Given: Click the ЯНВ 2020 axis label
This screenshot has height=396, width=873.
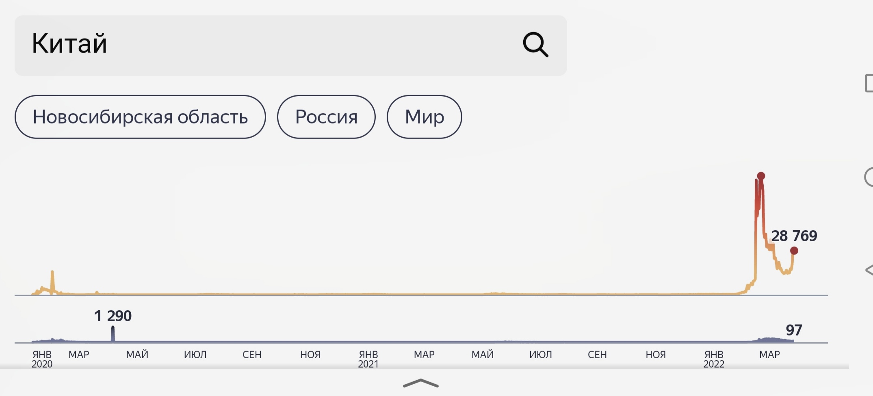Looking at the screenshot, I should click(42, 359).
